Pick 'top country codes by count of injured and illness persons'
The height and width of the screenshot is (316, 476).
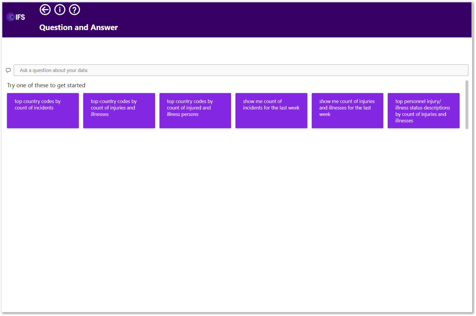point(195,111)
